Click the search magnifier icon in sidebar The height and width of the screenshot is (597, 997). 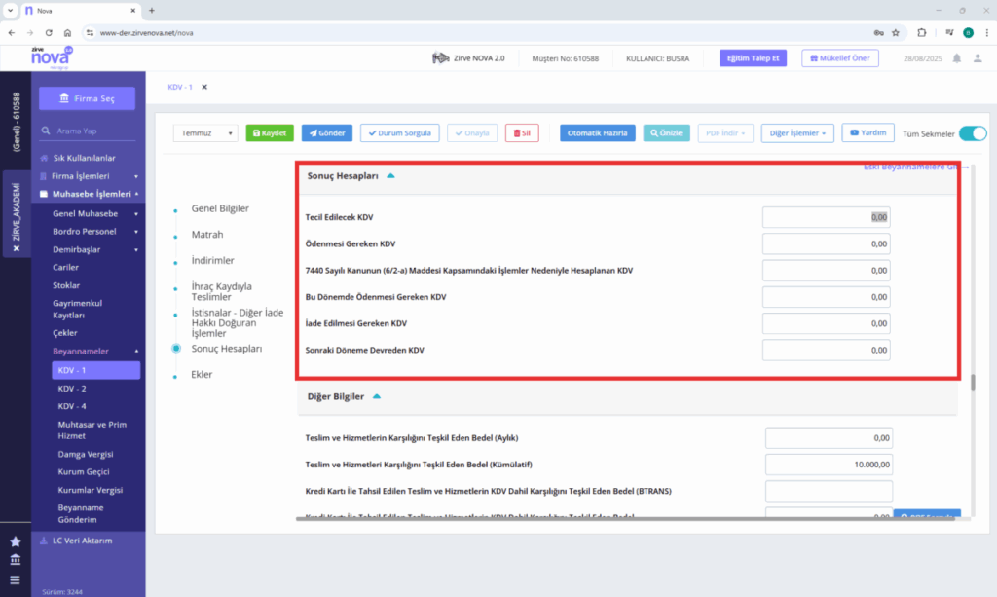point(46,131)
